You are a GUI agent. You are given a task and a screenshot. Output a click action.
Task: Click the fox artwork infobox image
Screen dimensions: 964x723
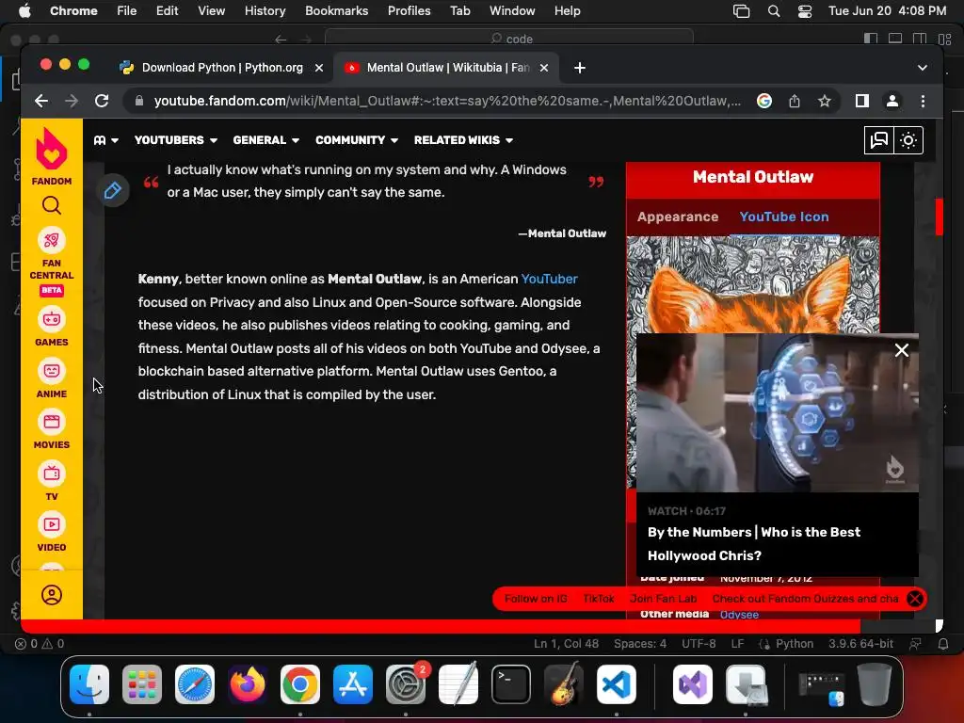click(752, 284)
